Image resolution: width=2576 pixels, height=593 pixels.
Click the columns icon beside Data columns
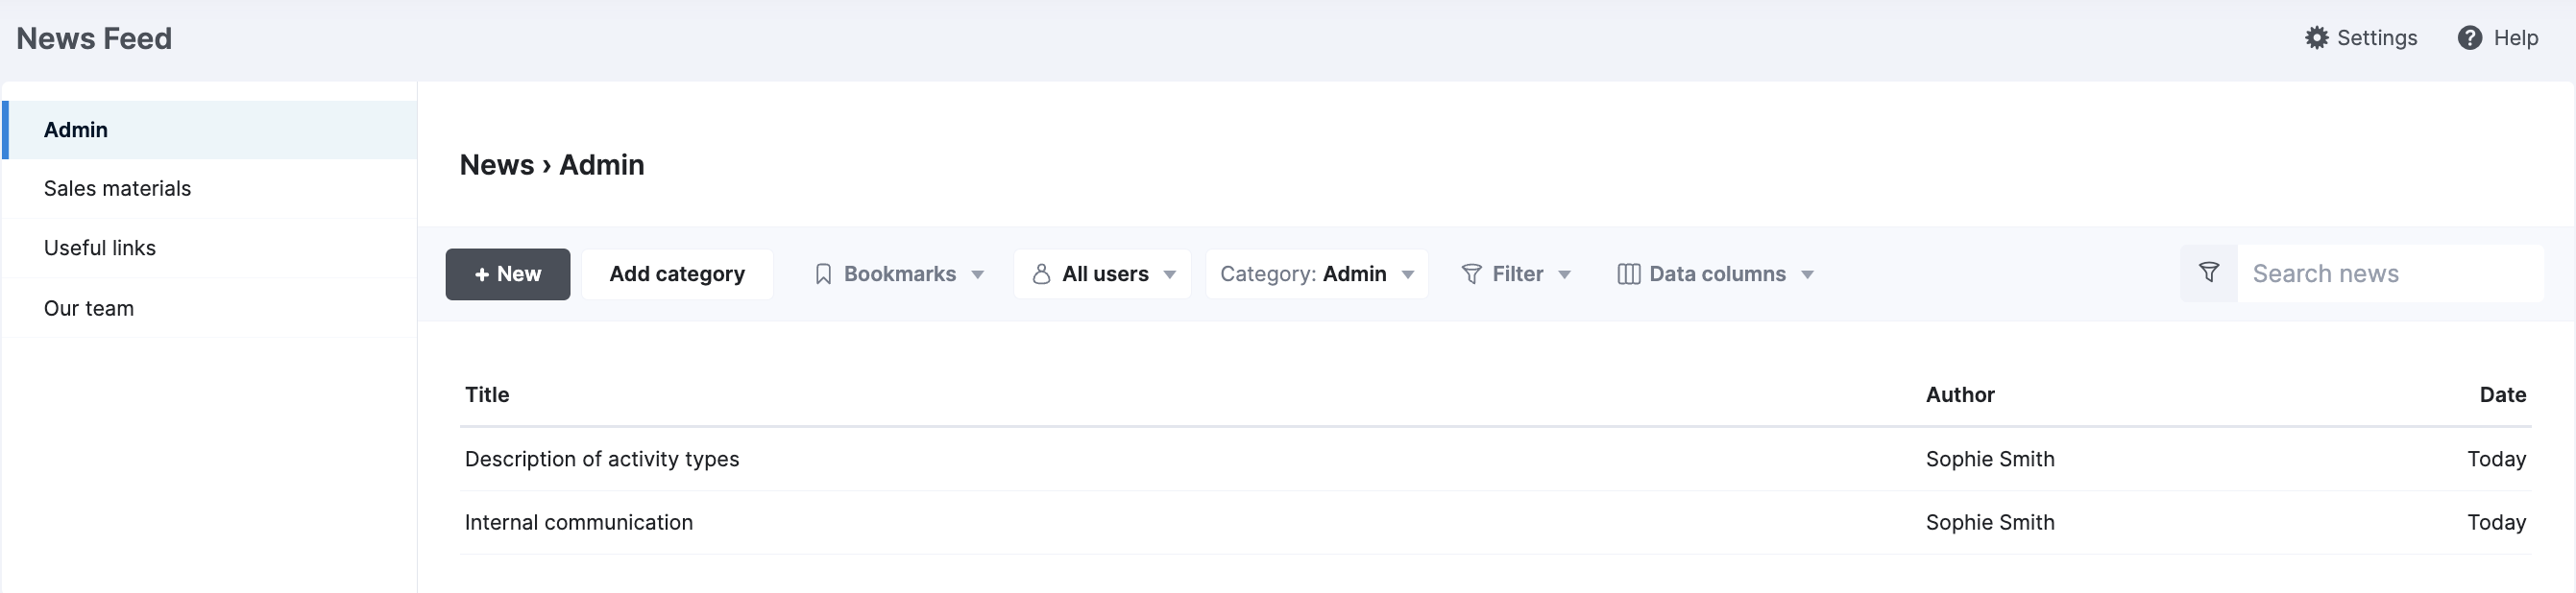1628,274
